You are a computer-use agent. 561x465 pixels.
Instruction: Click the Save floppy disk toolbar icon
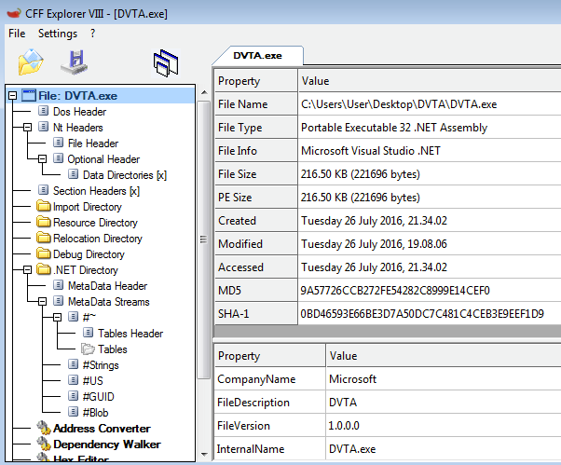[75, 62]
